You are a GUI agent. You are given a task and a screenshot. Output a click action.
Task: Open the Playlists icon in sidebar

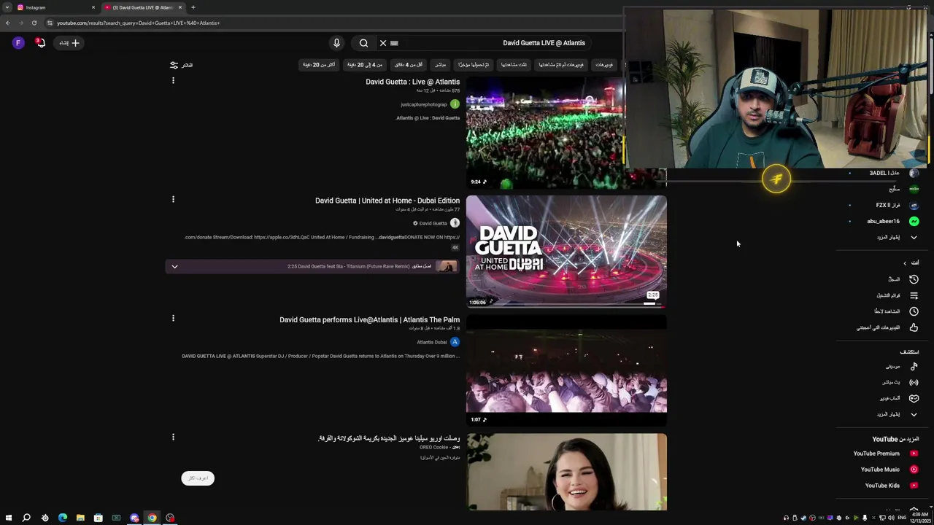(x=914, y=295)
